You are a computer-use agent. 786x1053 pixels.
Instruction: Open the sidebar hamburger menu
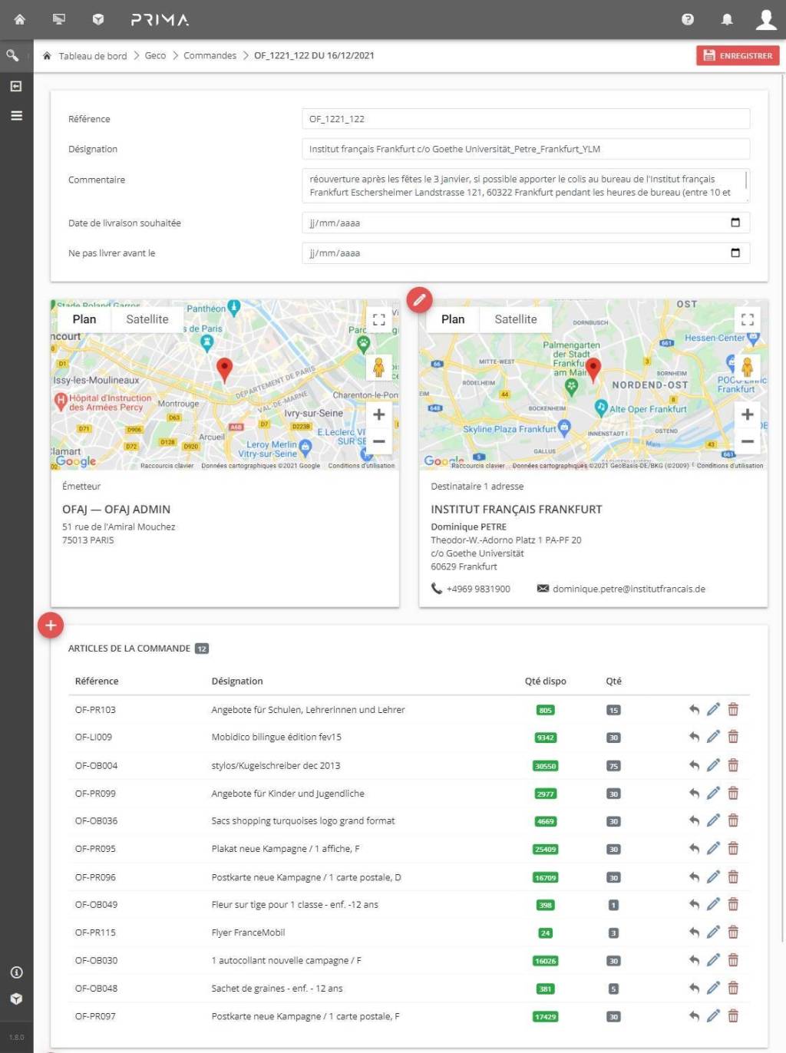16,116
